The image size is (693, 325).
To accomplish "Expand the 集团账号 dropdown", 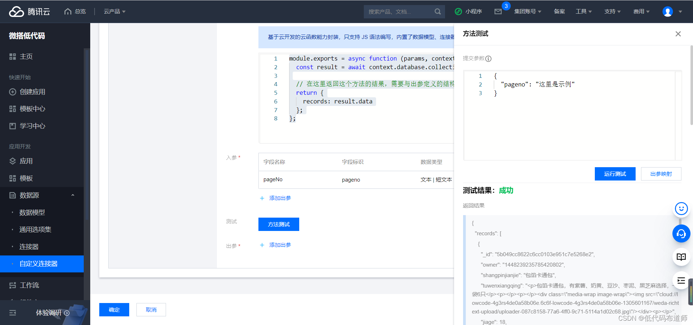I will click(528, 12).
